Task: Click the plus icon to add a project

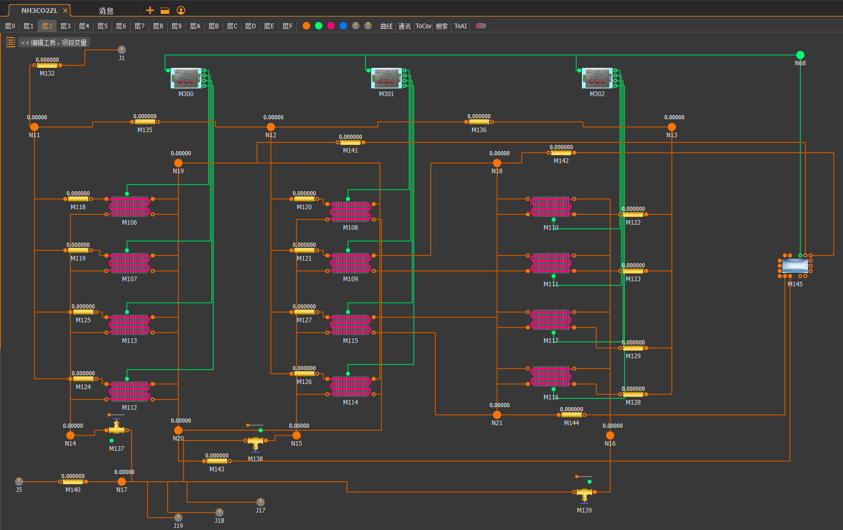Action: point(150,10)
